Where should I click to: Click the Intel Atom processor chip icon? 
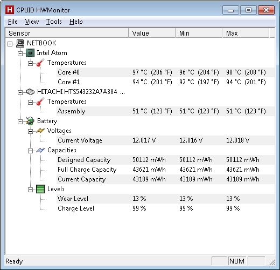click(x=30, y=53)
